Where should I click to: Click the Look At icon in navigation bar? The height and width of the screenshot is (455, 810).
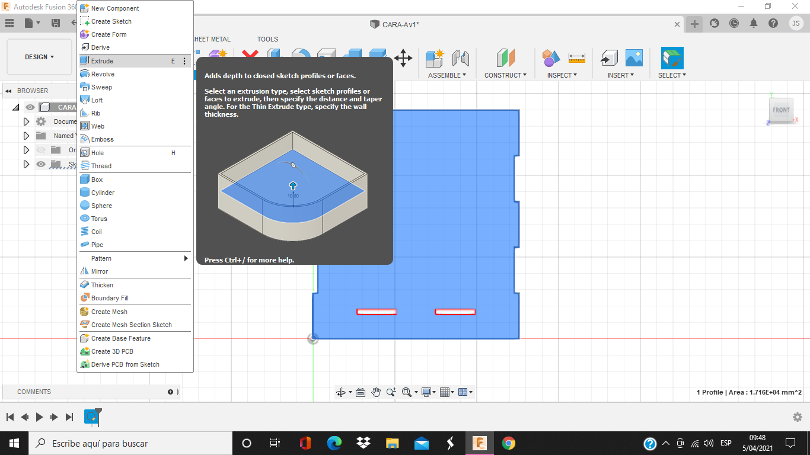click(360, 392)
